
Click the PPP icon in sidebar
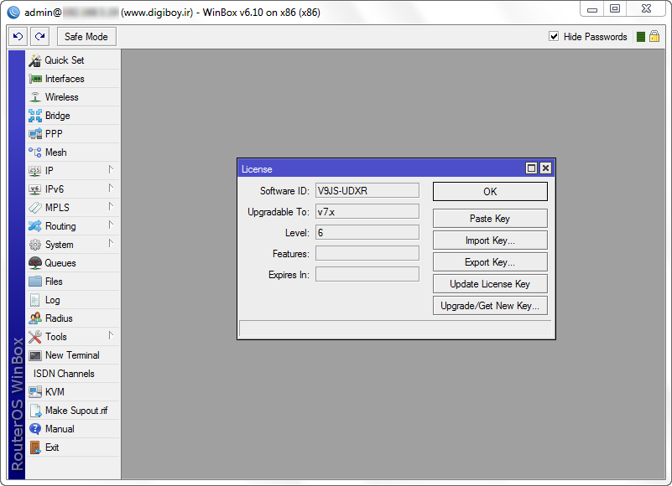[35, 134]
